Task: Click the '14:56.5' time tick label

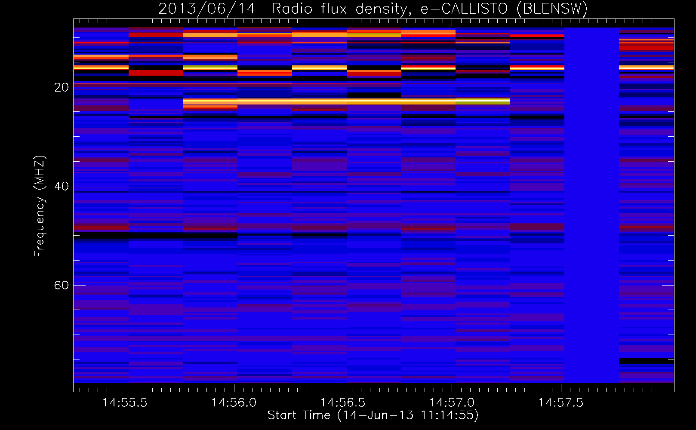Action: [x=343, y=402]
